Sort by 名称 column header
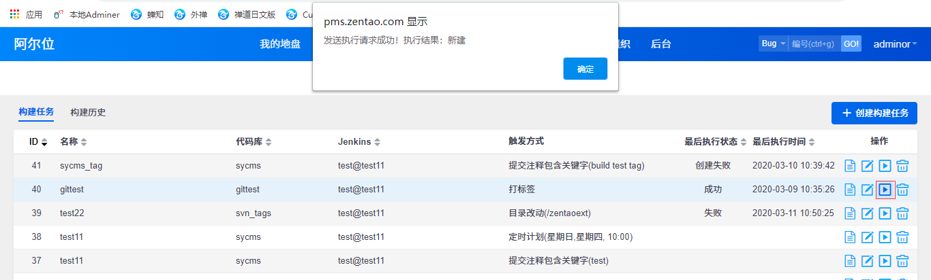The width and height of the screenshot is (931, 280). [x=73, y=142]
